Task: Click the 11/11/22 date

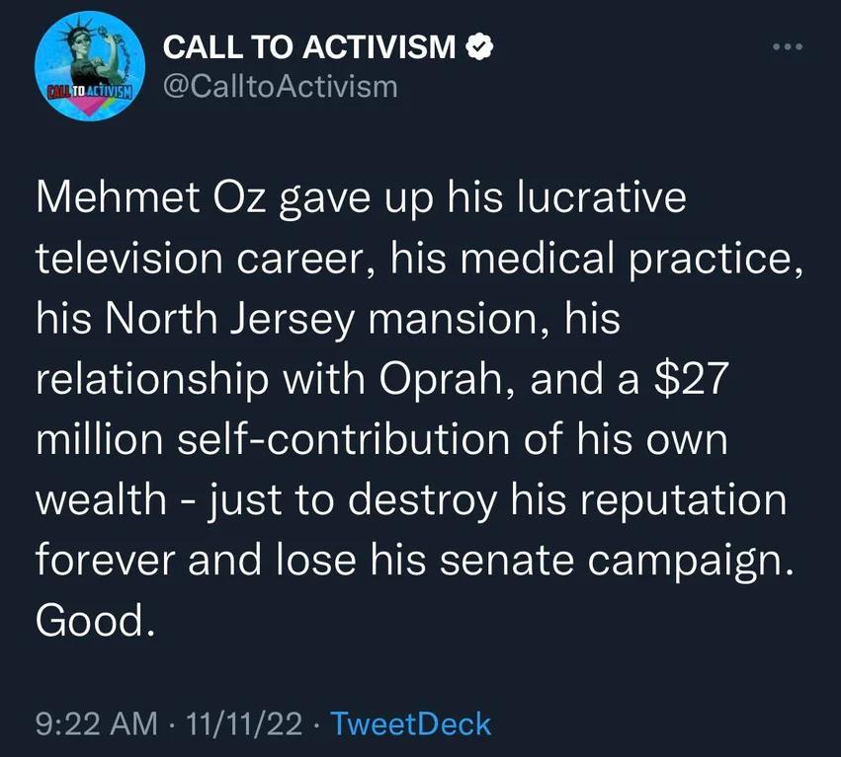Action: tap(244, 723)
